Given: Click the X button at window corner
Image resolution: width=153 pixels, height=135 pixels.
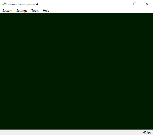Looking at the screenshot, I should (x=147, y=4).
